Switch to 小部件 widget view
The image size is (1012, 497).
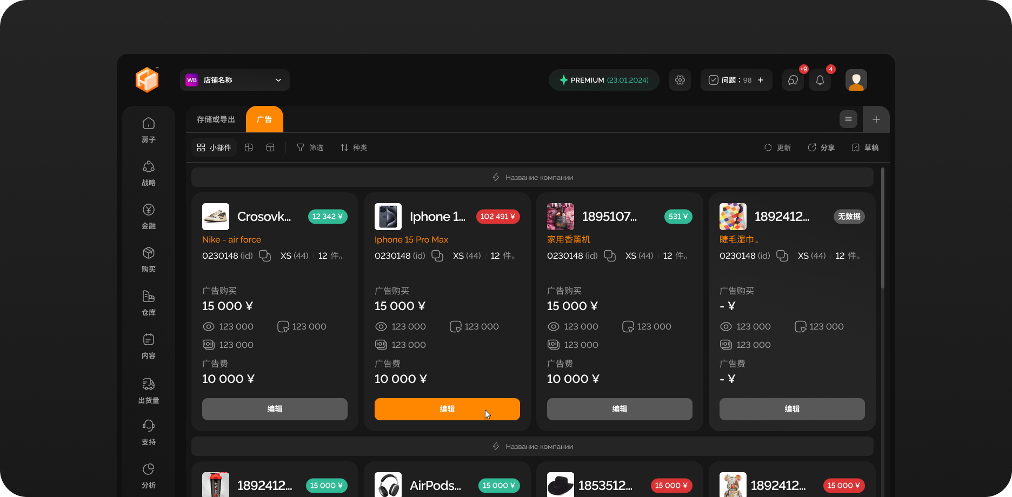tap(214, 147)
